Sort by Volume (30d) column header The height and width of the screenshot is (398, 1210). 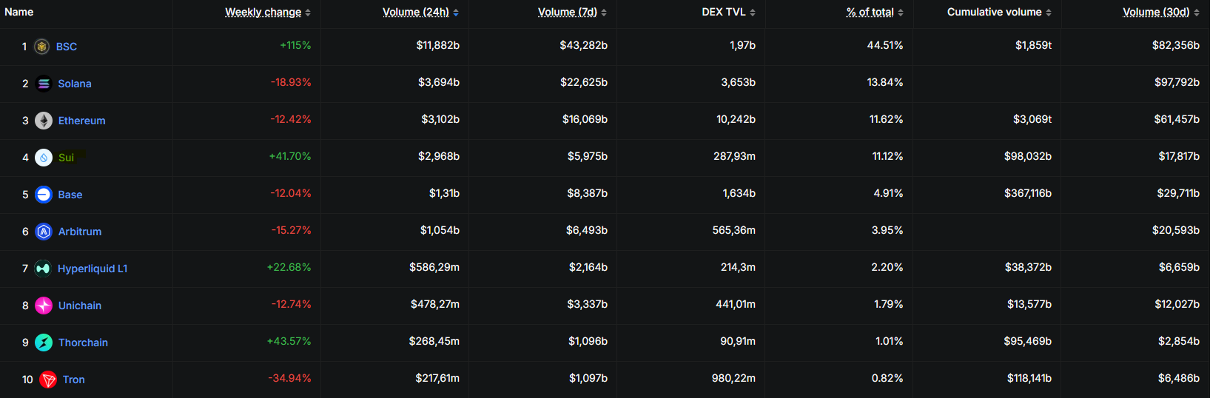(1156, 12)
